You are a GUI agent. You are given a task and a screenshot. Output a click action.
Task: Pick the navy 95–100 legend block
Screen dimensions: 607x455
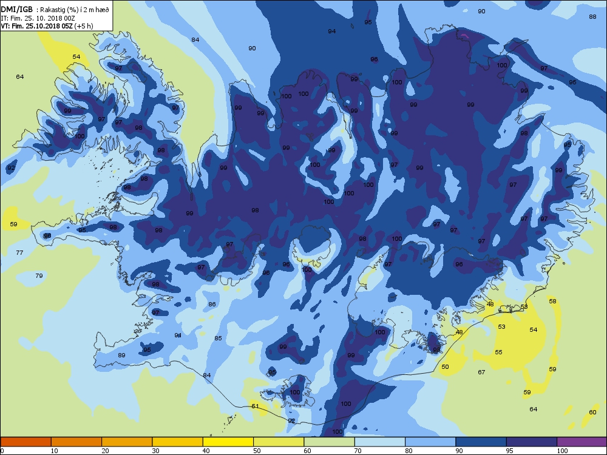(x=532, y=442)
